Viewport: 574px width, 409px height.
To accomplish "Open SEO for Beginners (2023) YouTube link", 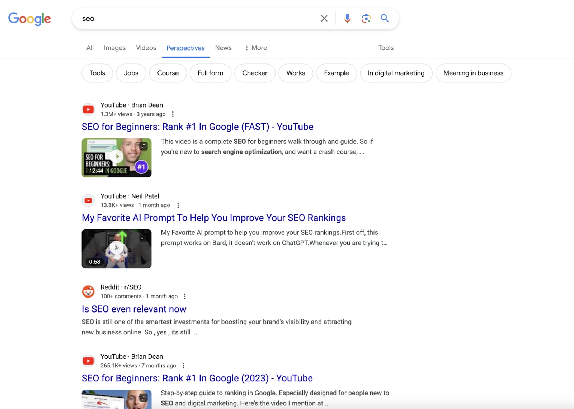I will (x=197, y=379).
